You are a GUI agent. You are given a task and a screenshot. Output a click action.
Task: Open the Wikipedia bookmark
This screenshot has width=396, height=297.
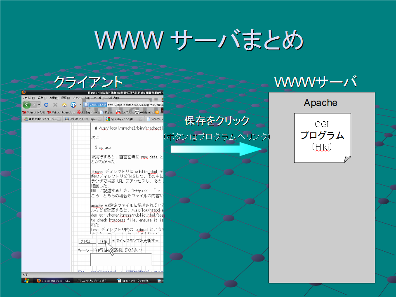click(144, 112)
